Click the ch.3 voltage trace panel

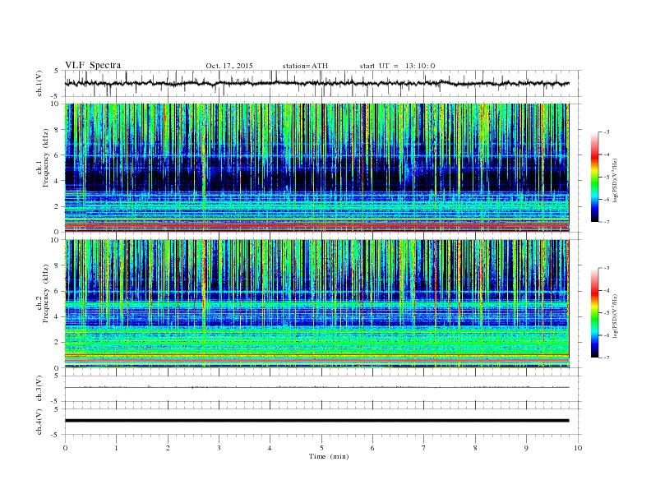[x=322, y=389]
